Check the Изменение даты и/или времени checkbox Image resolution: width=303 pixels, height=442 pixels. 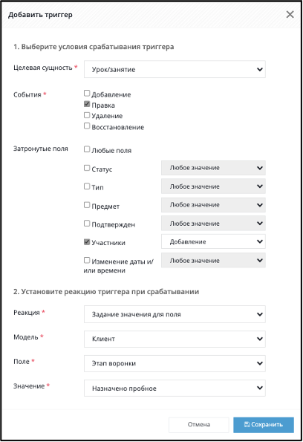coord(87,260)
